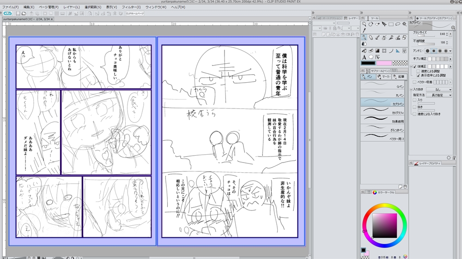Image resolution: width=462 pixels, height=259 pixels.
Task: Enable 速度による調整 checkbox
Action: coord(418,71)
